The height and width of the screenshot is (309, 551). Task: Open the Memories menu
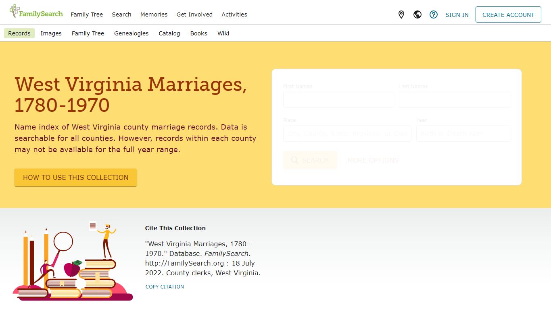click(x=154, y=14)
